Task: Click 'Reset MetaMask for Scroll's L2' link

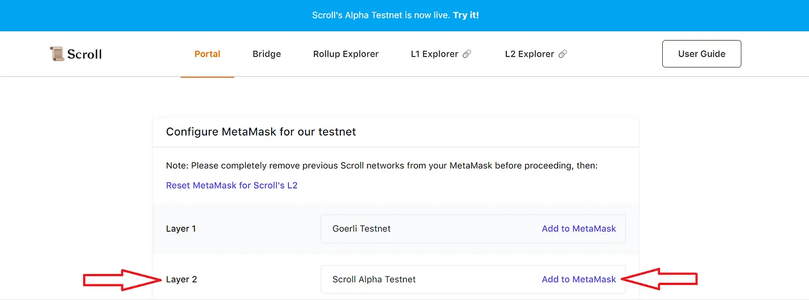Action: (232, 185)
